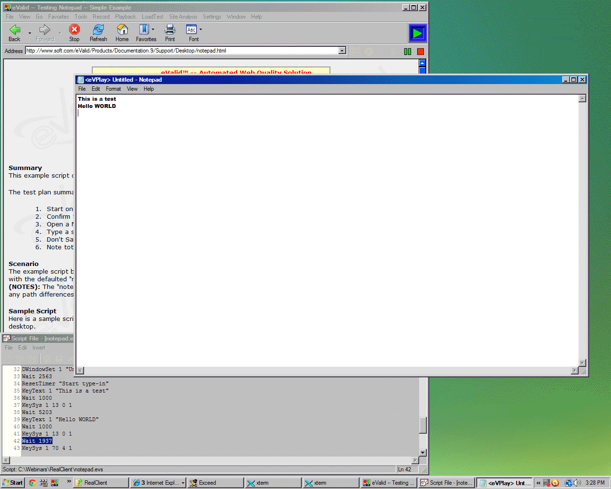Expand the Address bar history dropdown
This screenshot has width=611, height=489.
click(x=342, y=51)
